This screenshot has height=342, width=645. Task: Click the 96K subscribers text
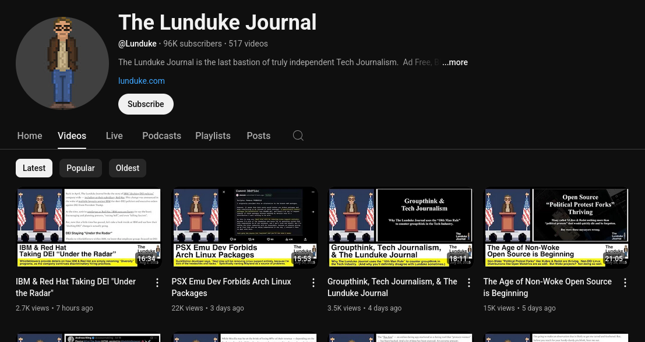click(192, 44)
